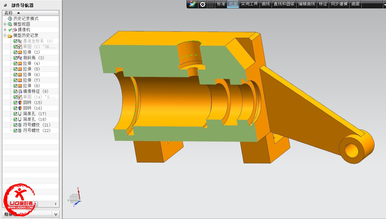Uncheck the 拉伸 (2) feature
The width and height of the screenshot is (386, 219).
point(15,52)
